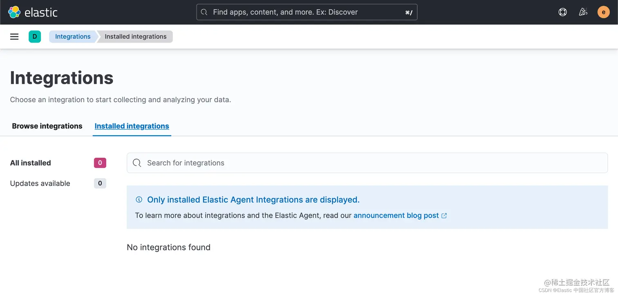The image size is (618, 295).
Task: Open the help lifebuoy icon
Action: 563,12
